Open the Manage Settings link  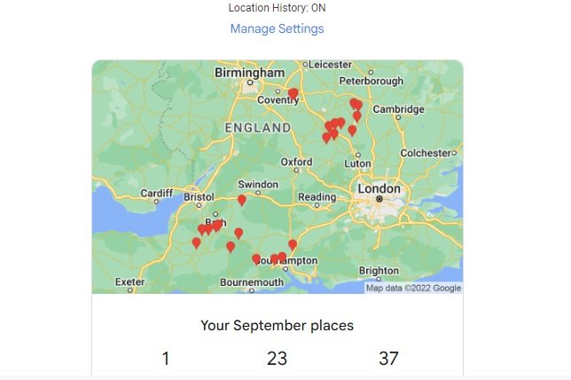[278, 28]
